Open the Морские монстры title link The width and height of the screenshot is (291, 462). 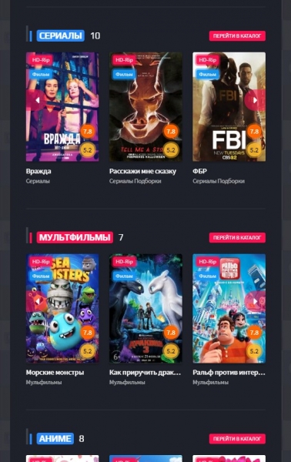(x=55, y=373)
